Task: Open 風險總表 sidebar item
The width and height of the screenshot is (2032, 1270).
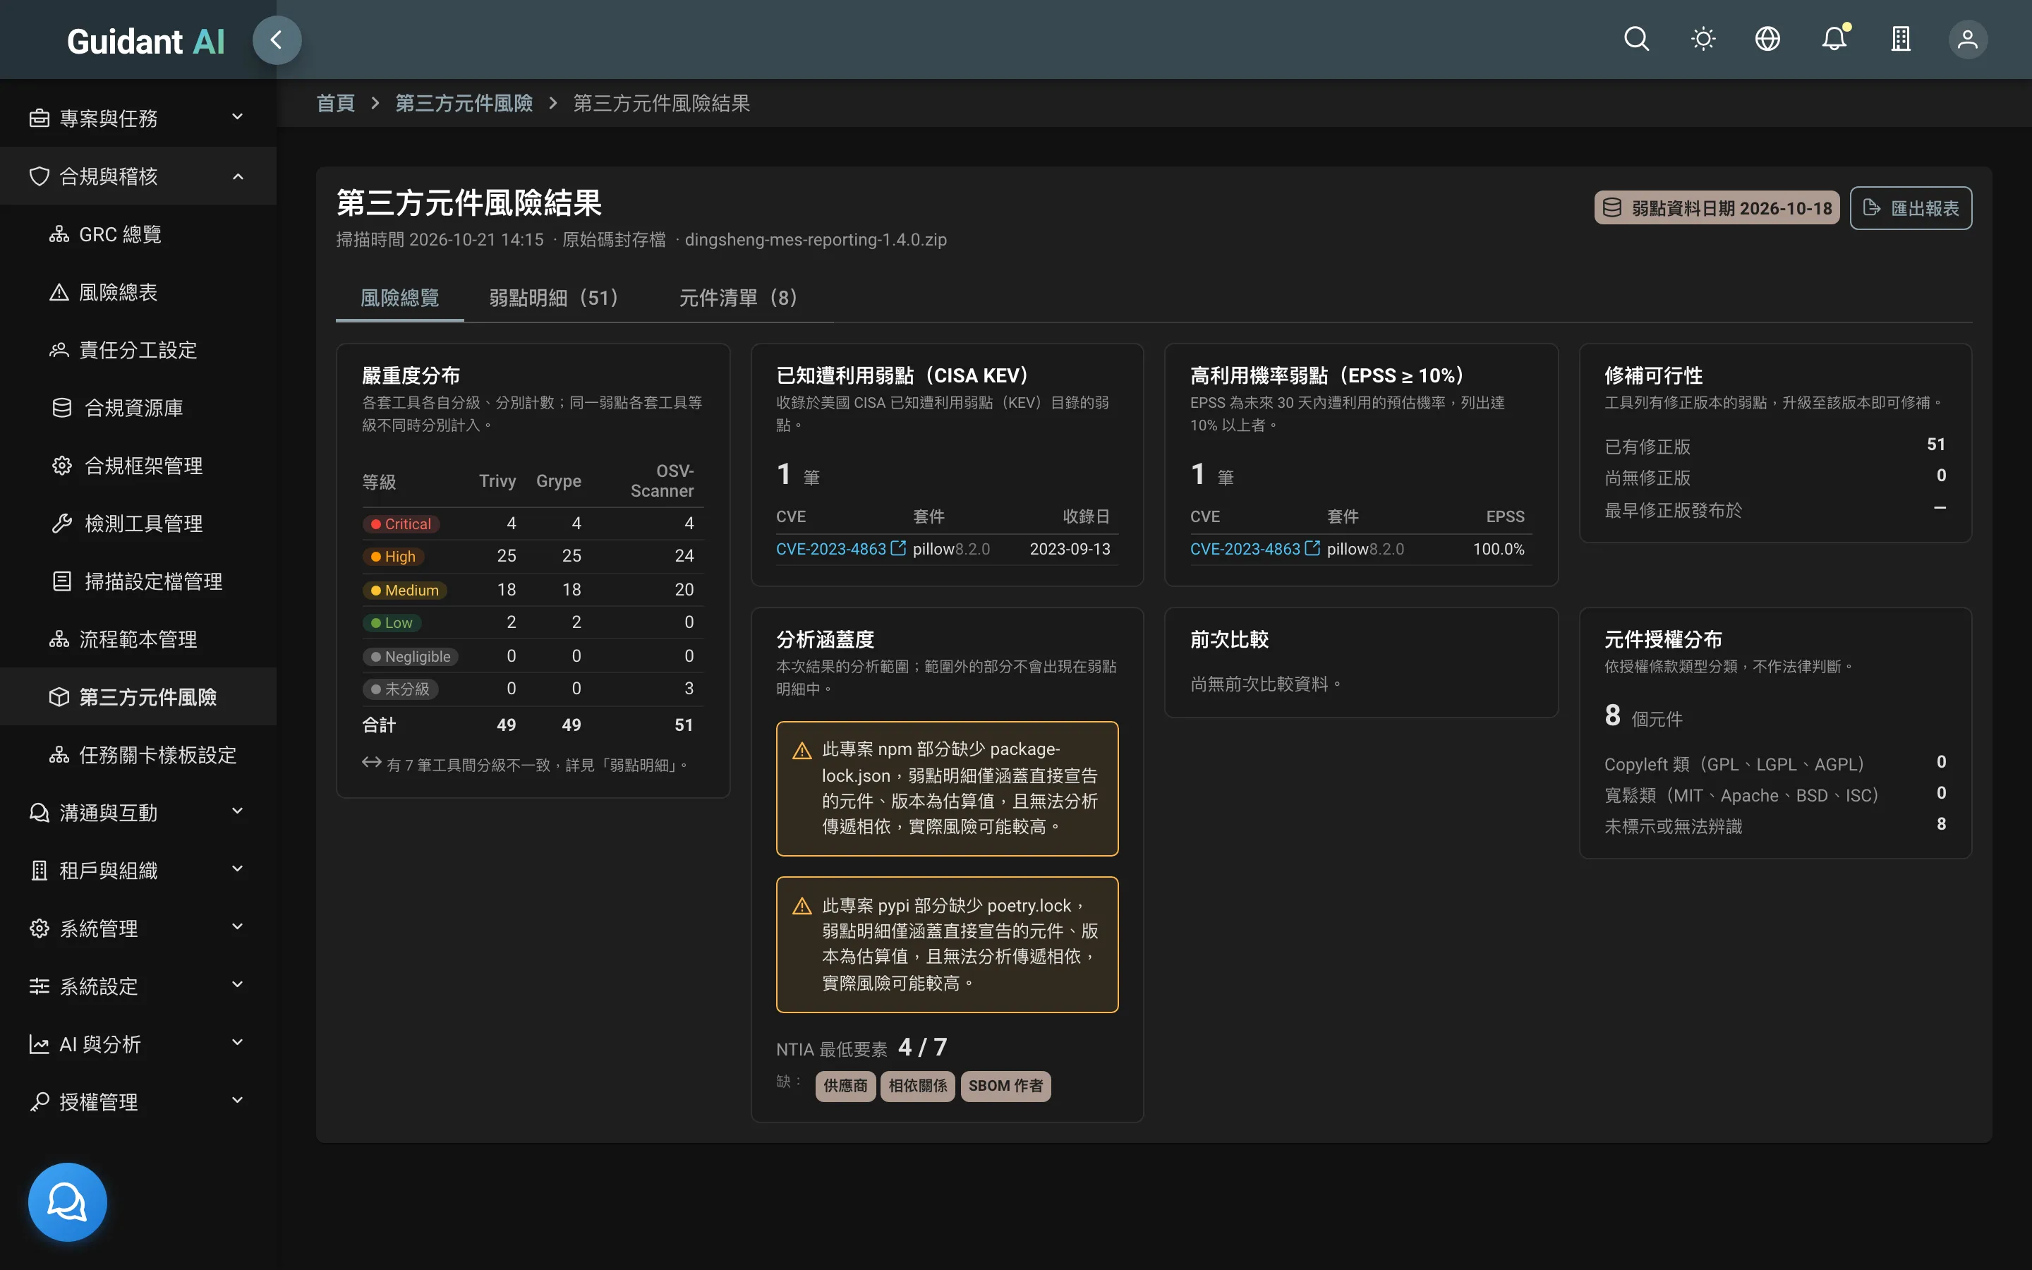Action: 138,292
